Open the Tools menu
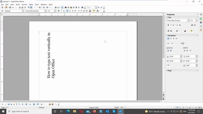Viewport: 203px width, 114px height. (x=37, y=4)
